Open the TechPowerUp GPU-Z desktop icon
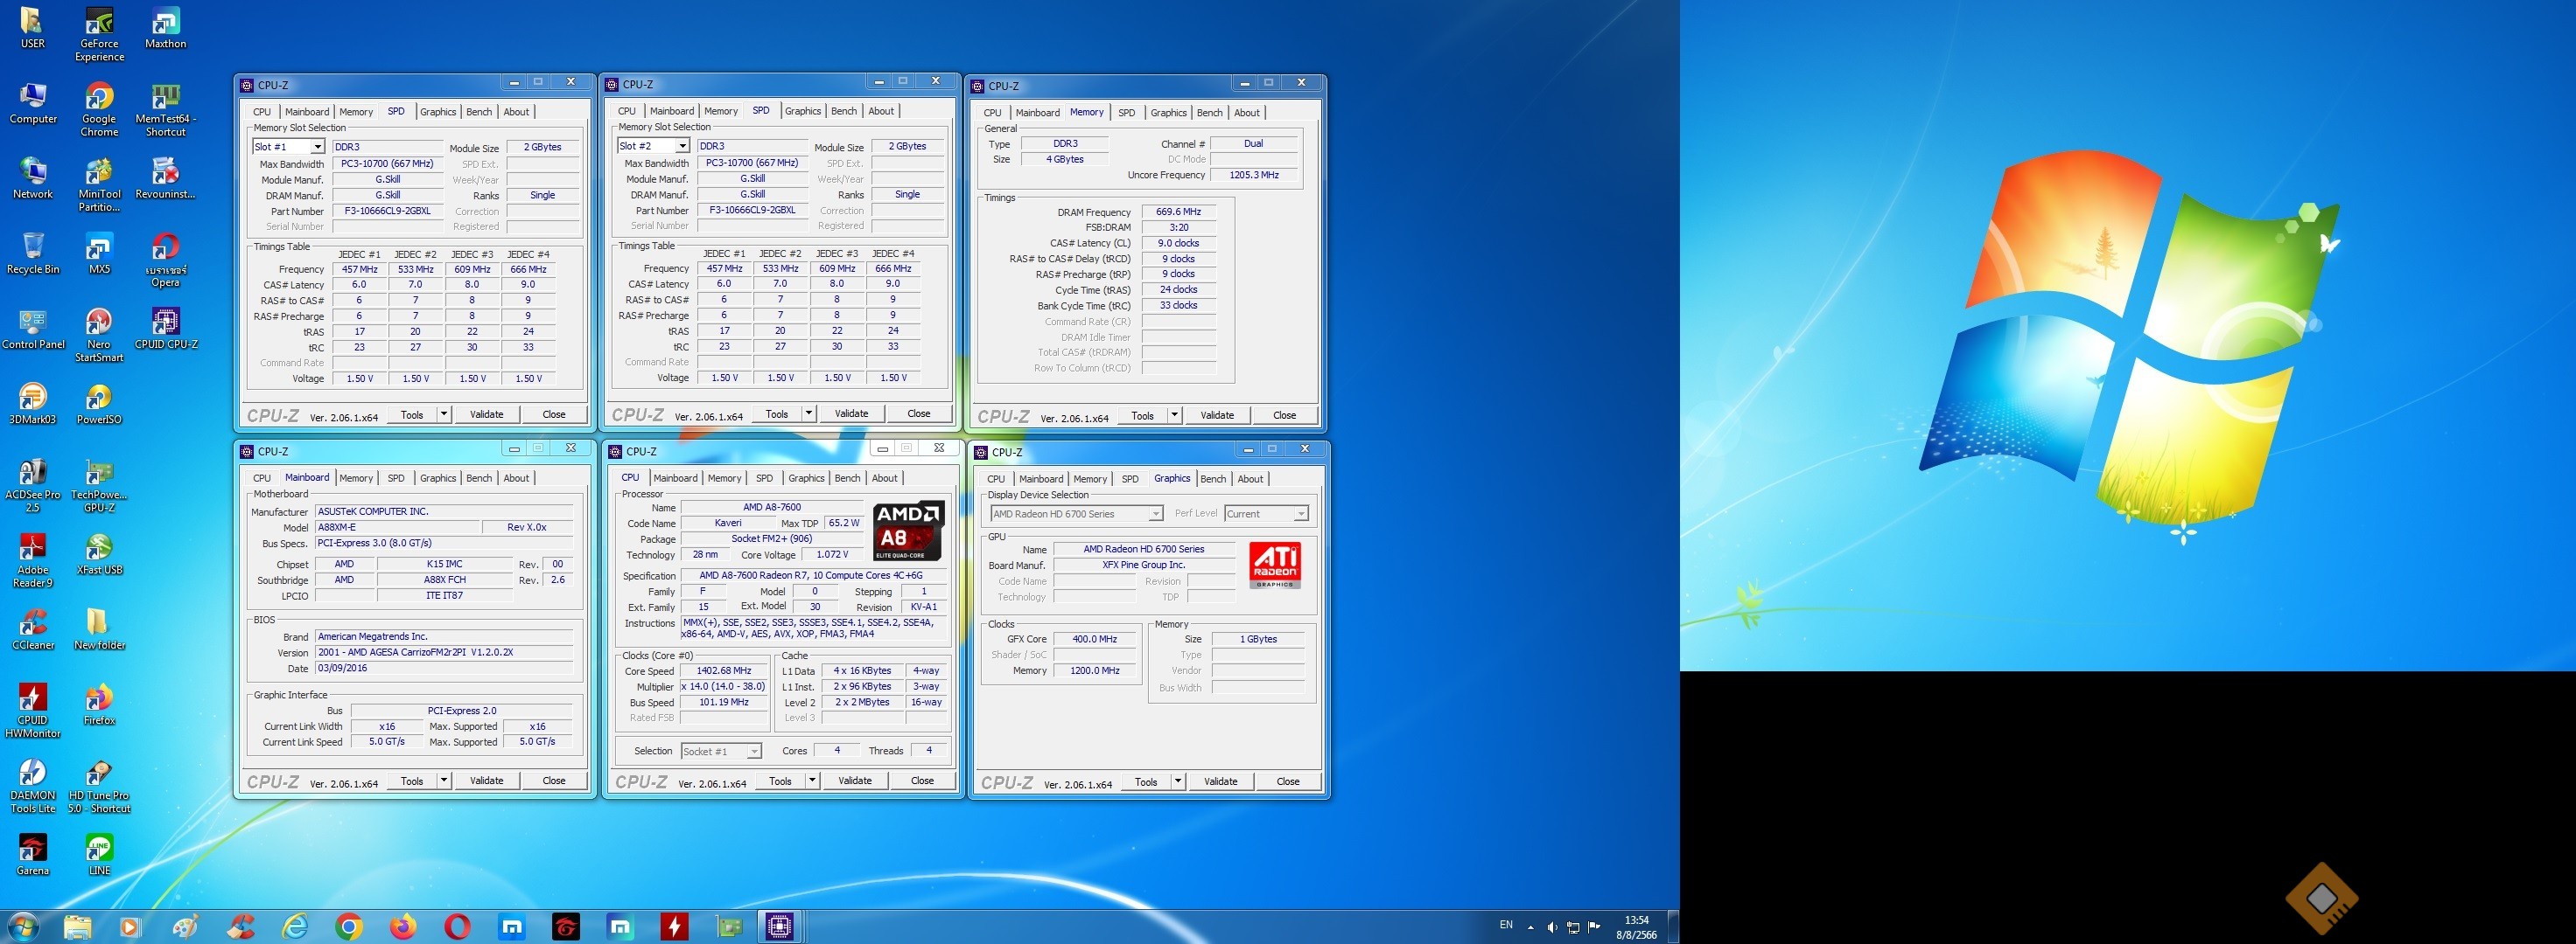This screenshot has height=944, width=2576. 99,475
